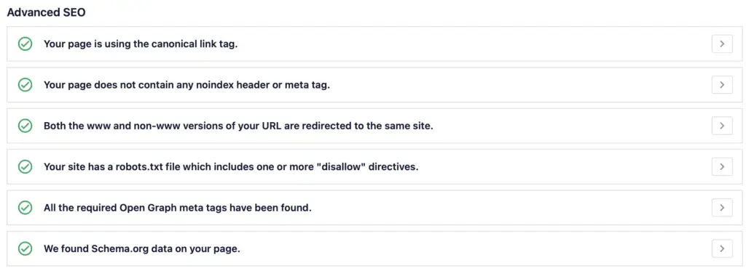Click the robots.txt file disallow directives text
The width and height of the screenshot is (746, 268).
click(x=231, y=167)
